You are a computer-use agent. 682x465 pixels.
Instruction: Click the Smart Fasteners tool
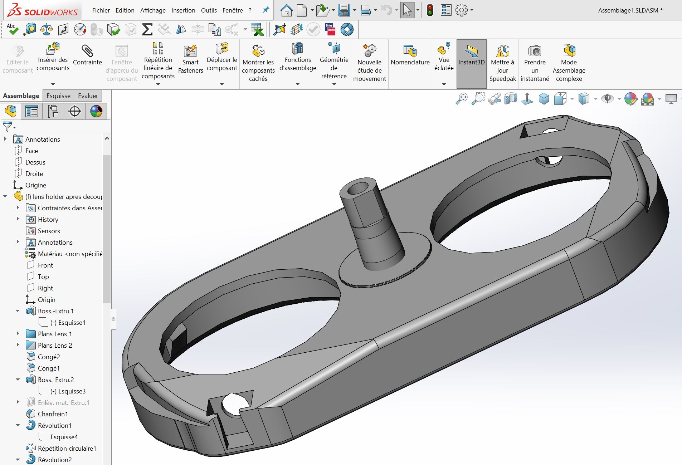pyautogui.click(x=190, y=59)
